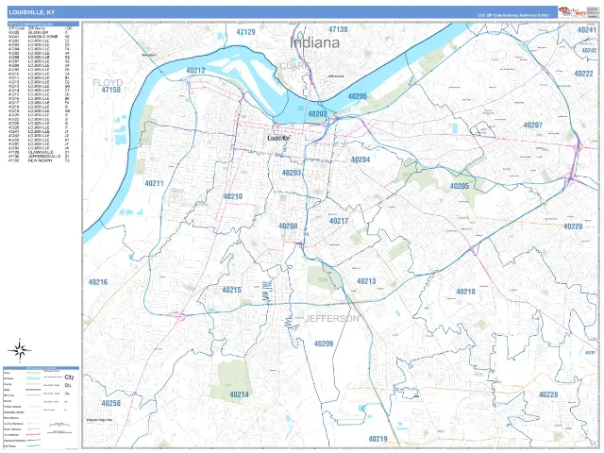This screenshot has height=453, width=604.
Task: Select the 40209 ZIP label on the map
Action: pyautogui.click(x=324, y=344)
